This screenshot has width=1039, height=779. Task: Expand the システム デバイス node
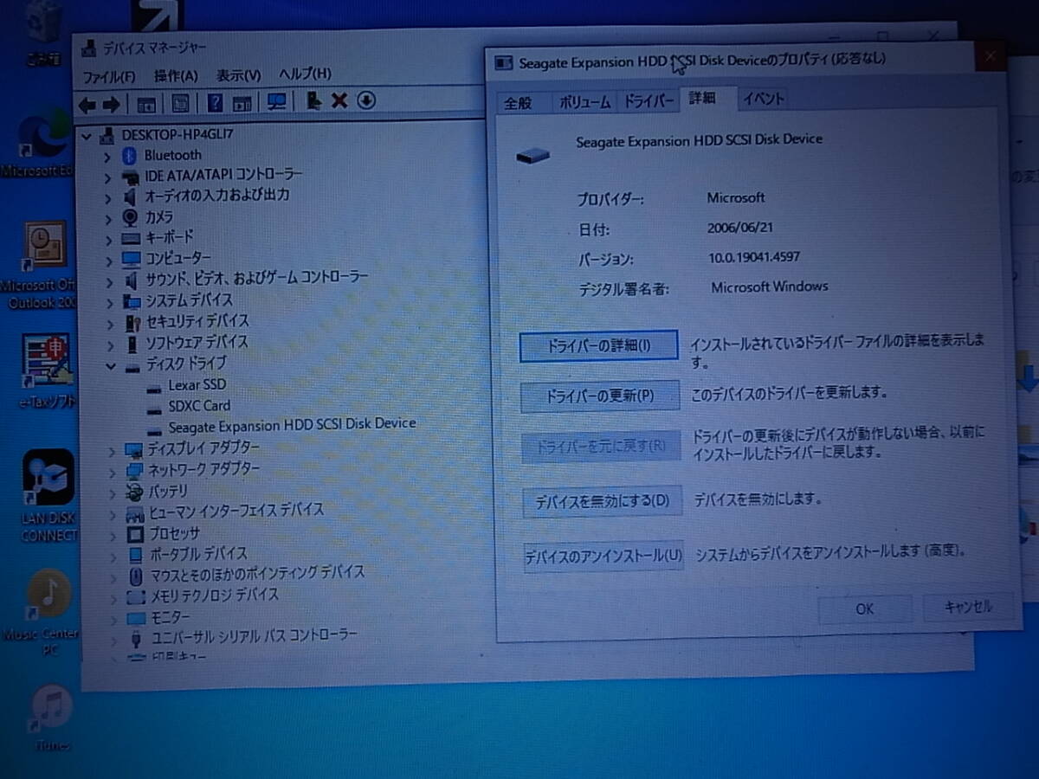tap(109, 303)
